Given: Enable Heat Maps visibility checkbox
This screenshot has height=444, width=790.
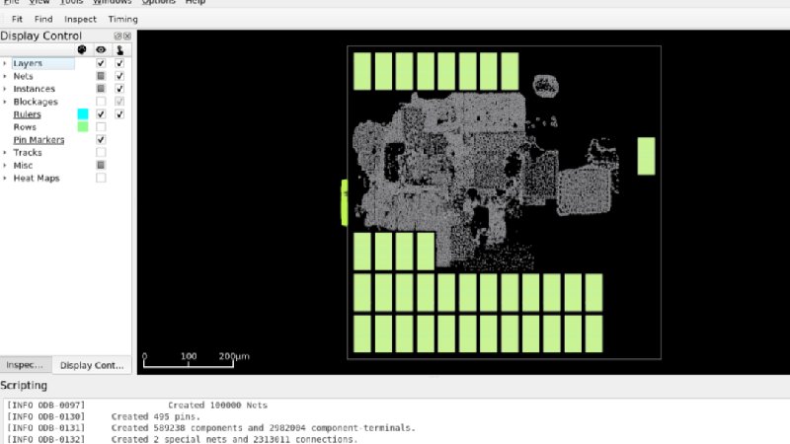Looking at the screenshot, I should (x=101, y=178).
